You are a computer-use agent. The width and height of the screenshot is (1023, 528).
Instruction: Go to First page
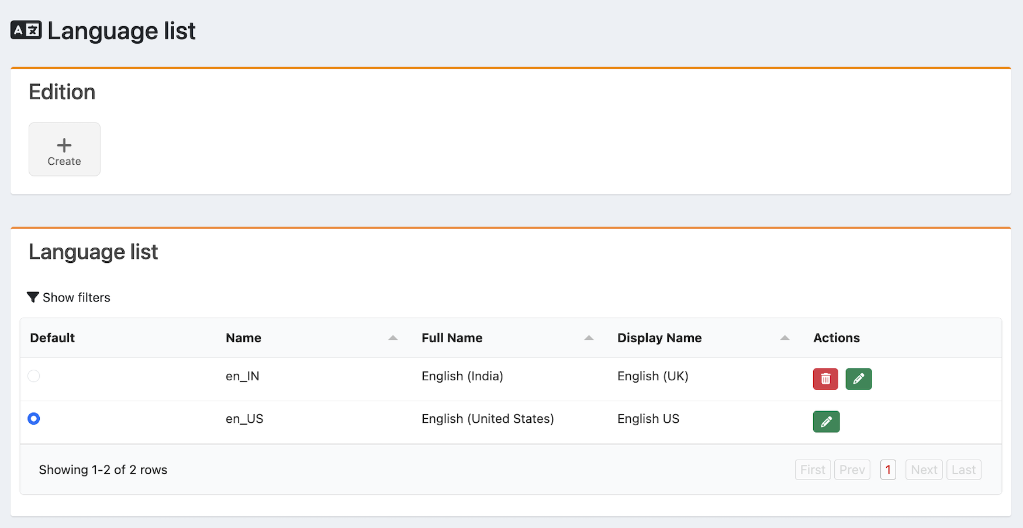tap(813, 470)
